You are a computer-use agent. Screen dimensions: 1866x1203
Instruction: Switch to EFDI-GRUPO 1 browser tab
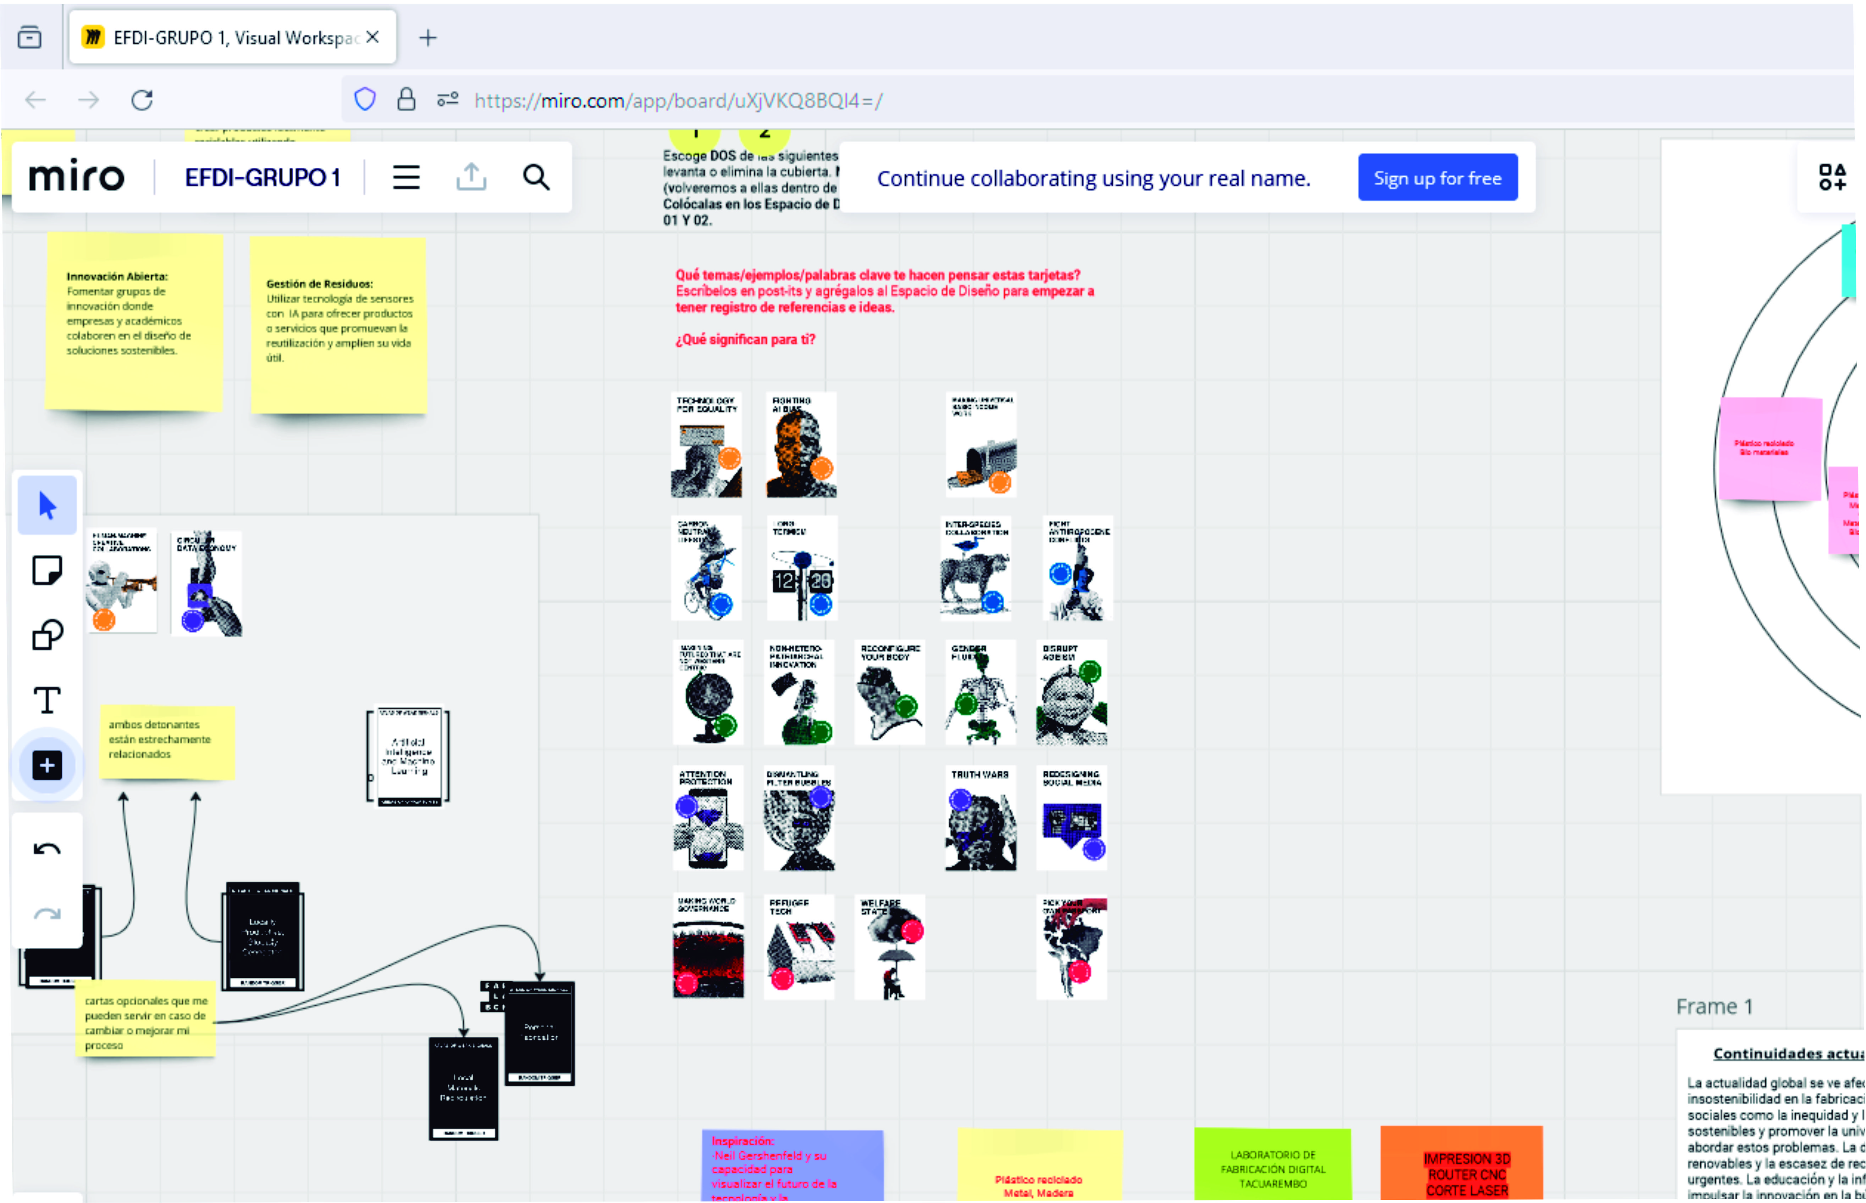pos(232,38)
